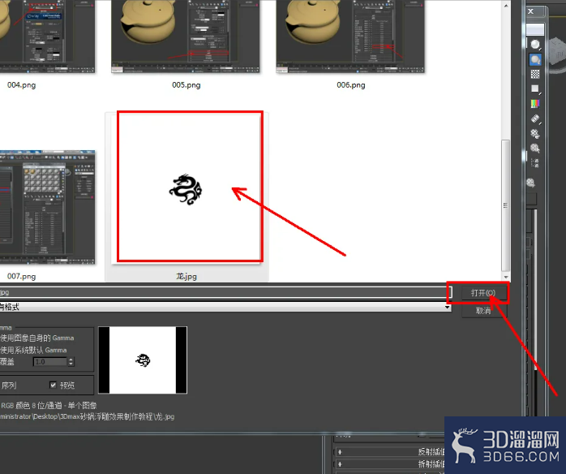Click the Sample Type sphere icon
The image size is (566, 474).
535,45
